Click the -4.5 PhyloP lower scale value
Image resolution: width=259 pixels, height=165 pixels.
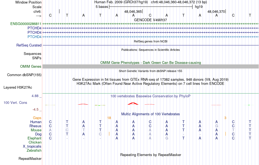(35, 110)
